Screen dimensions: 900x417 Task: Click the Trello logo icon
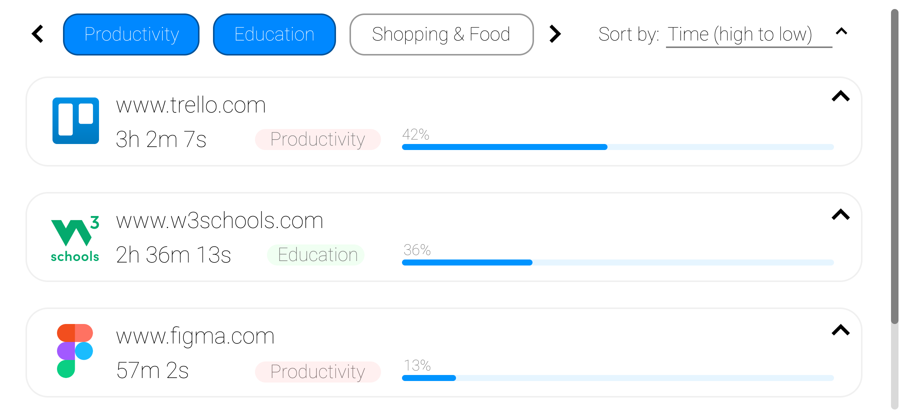point(76,121)
